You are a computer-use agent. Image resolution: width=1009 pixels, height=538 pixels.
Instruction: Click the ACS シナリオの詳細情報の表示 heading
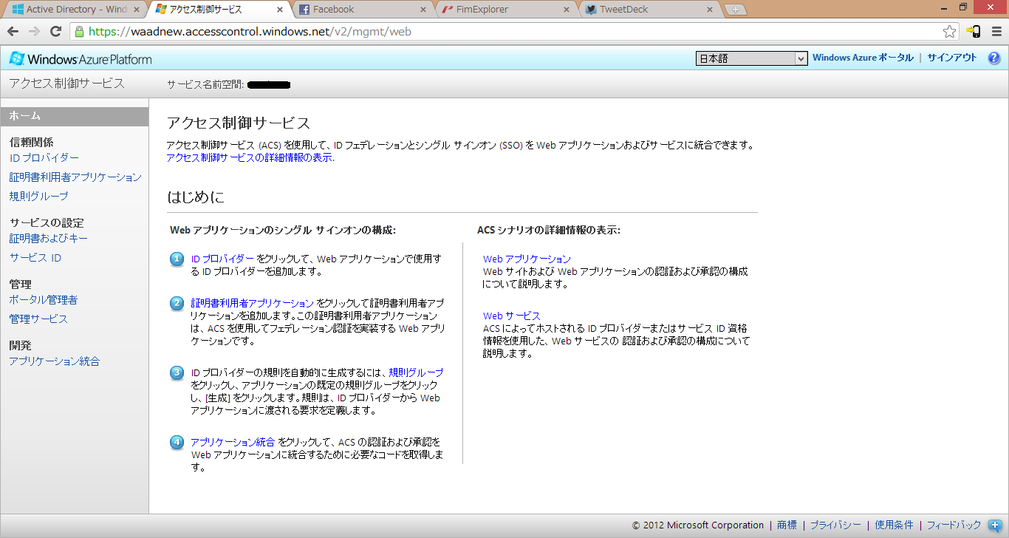tap(549, 231)
